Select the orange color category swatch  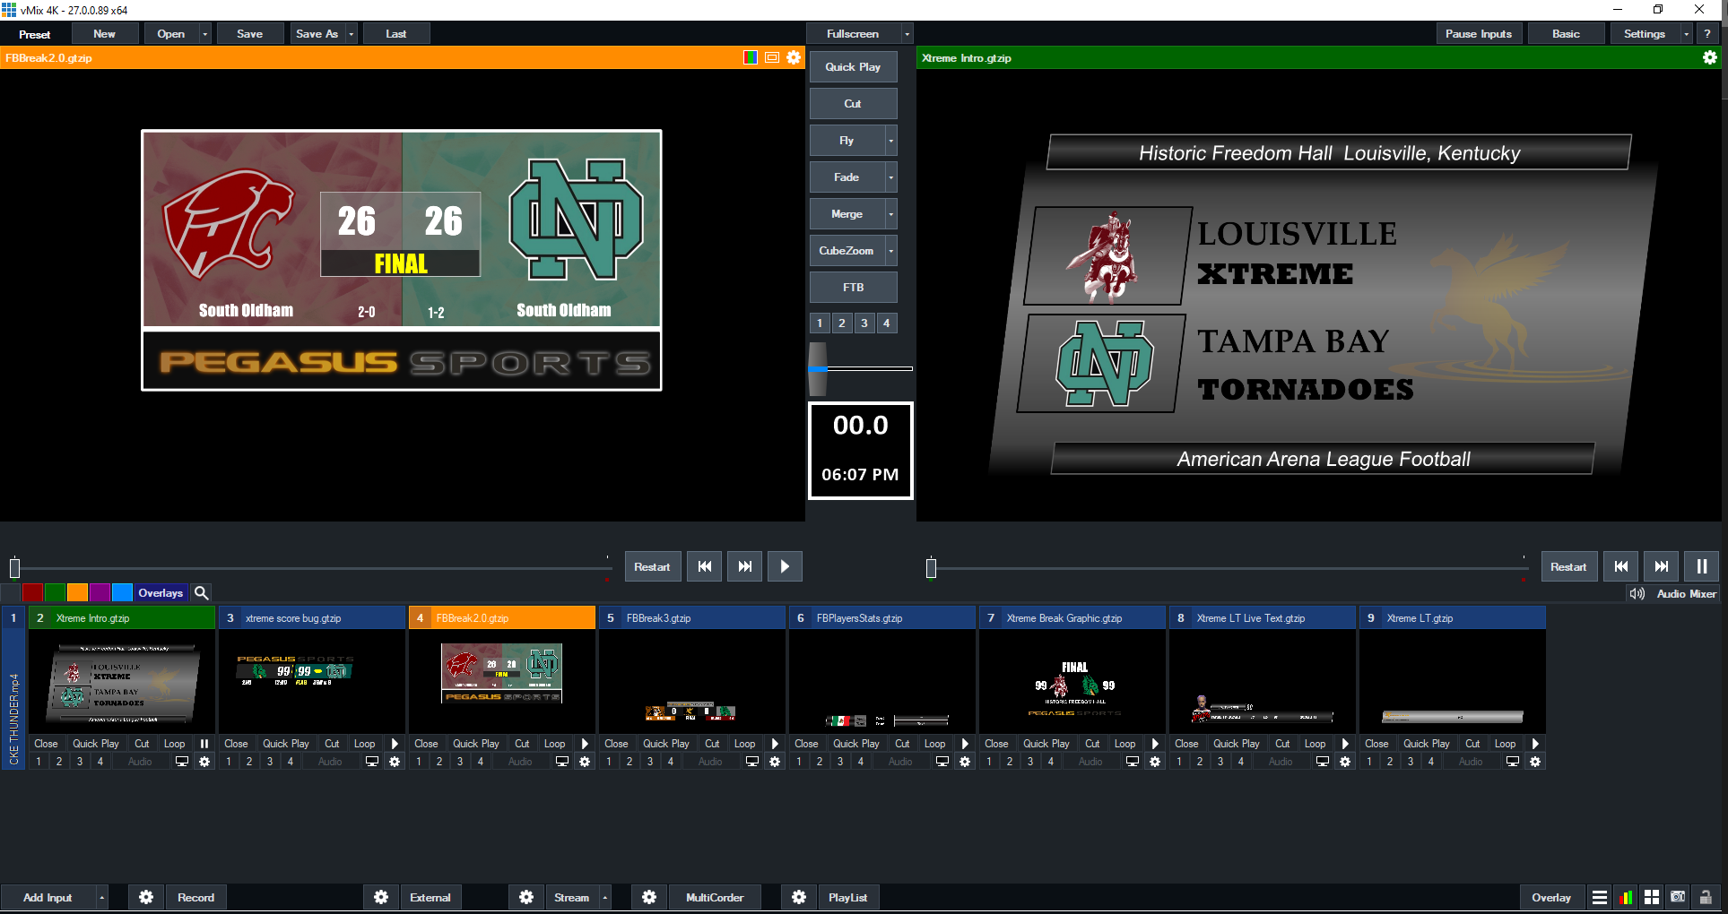click(x=77, y=592)
